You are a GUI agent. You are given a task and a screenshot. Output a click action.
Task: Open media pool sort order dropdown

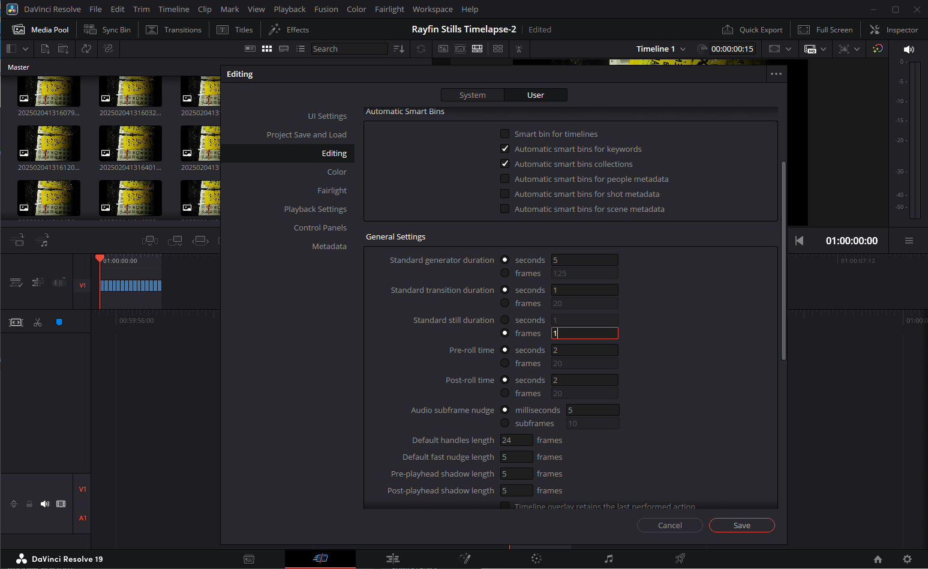[x=399, y=49]
